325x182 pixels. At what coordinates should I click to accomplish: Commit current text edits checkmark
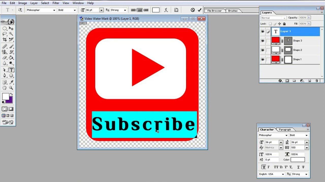coord(200,10)
